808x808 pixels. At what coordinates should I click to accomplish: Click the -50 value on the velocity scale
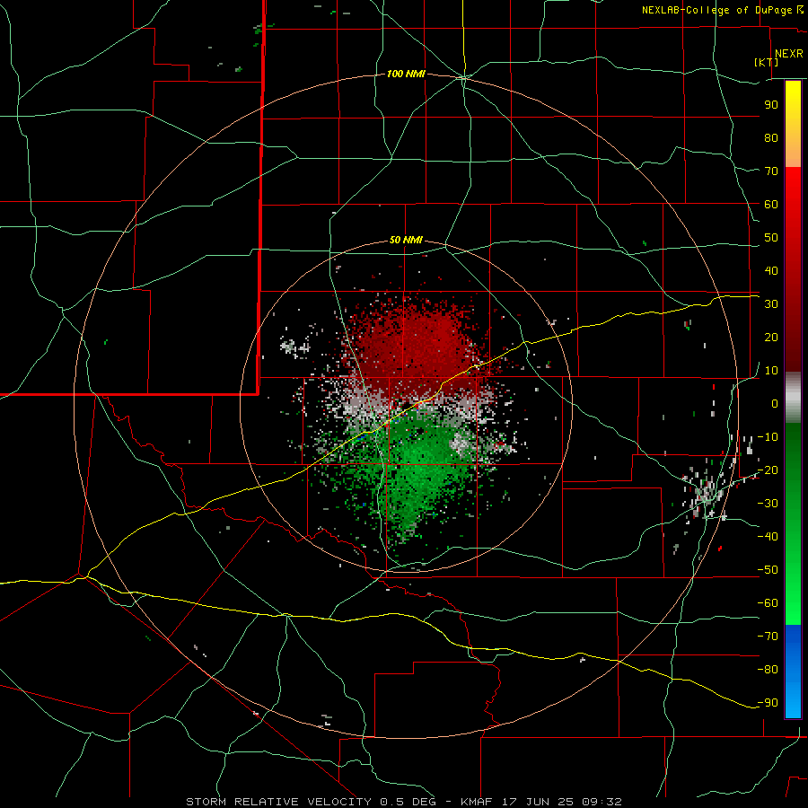[x=768, y=570]
